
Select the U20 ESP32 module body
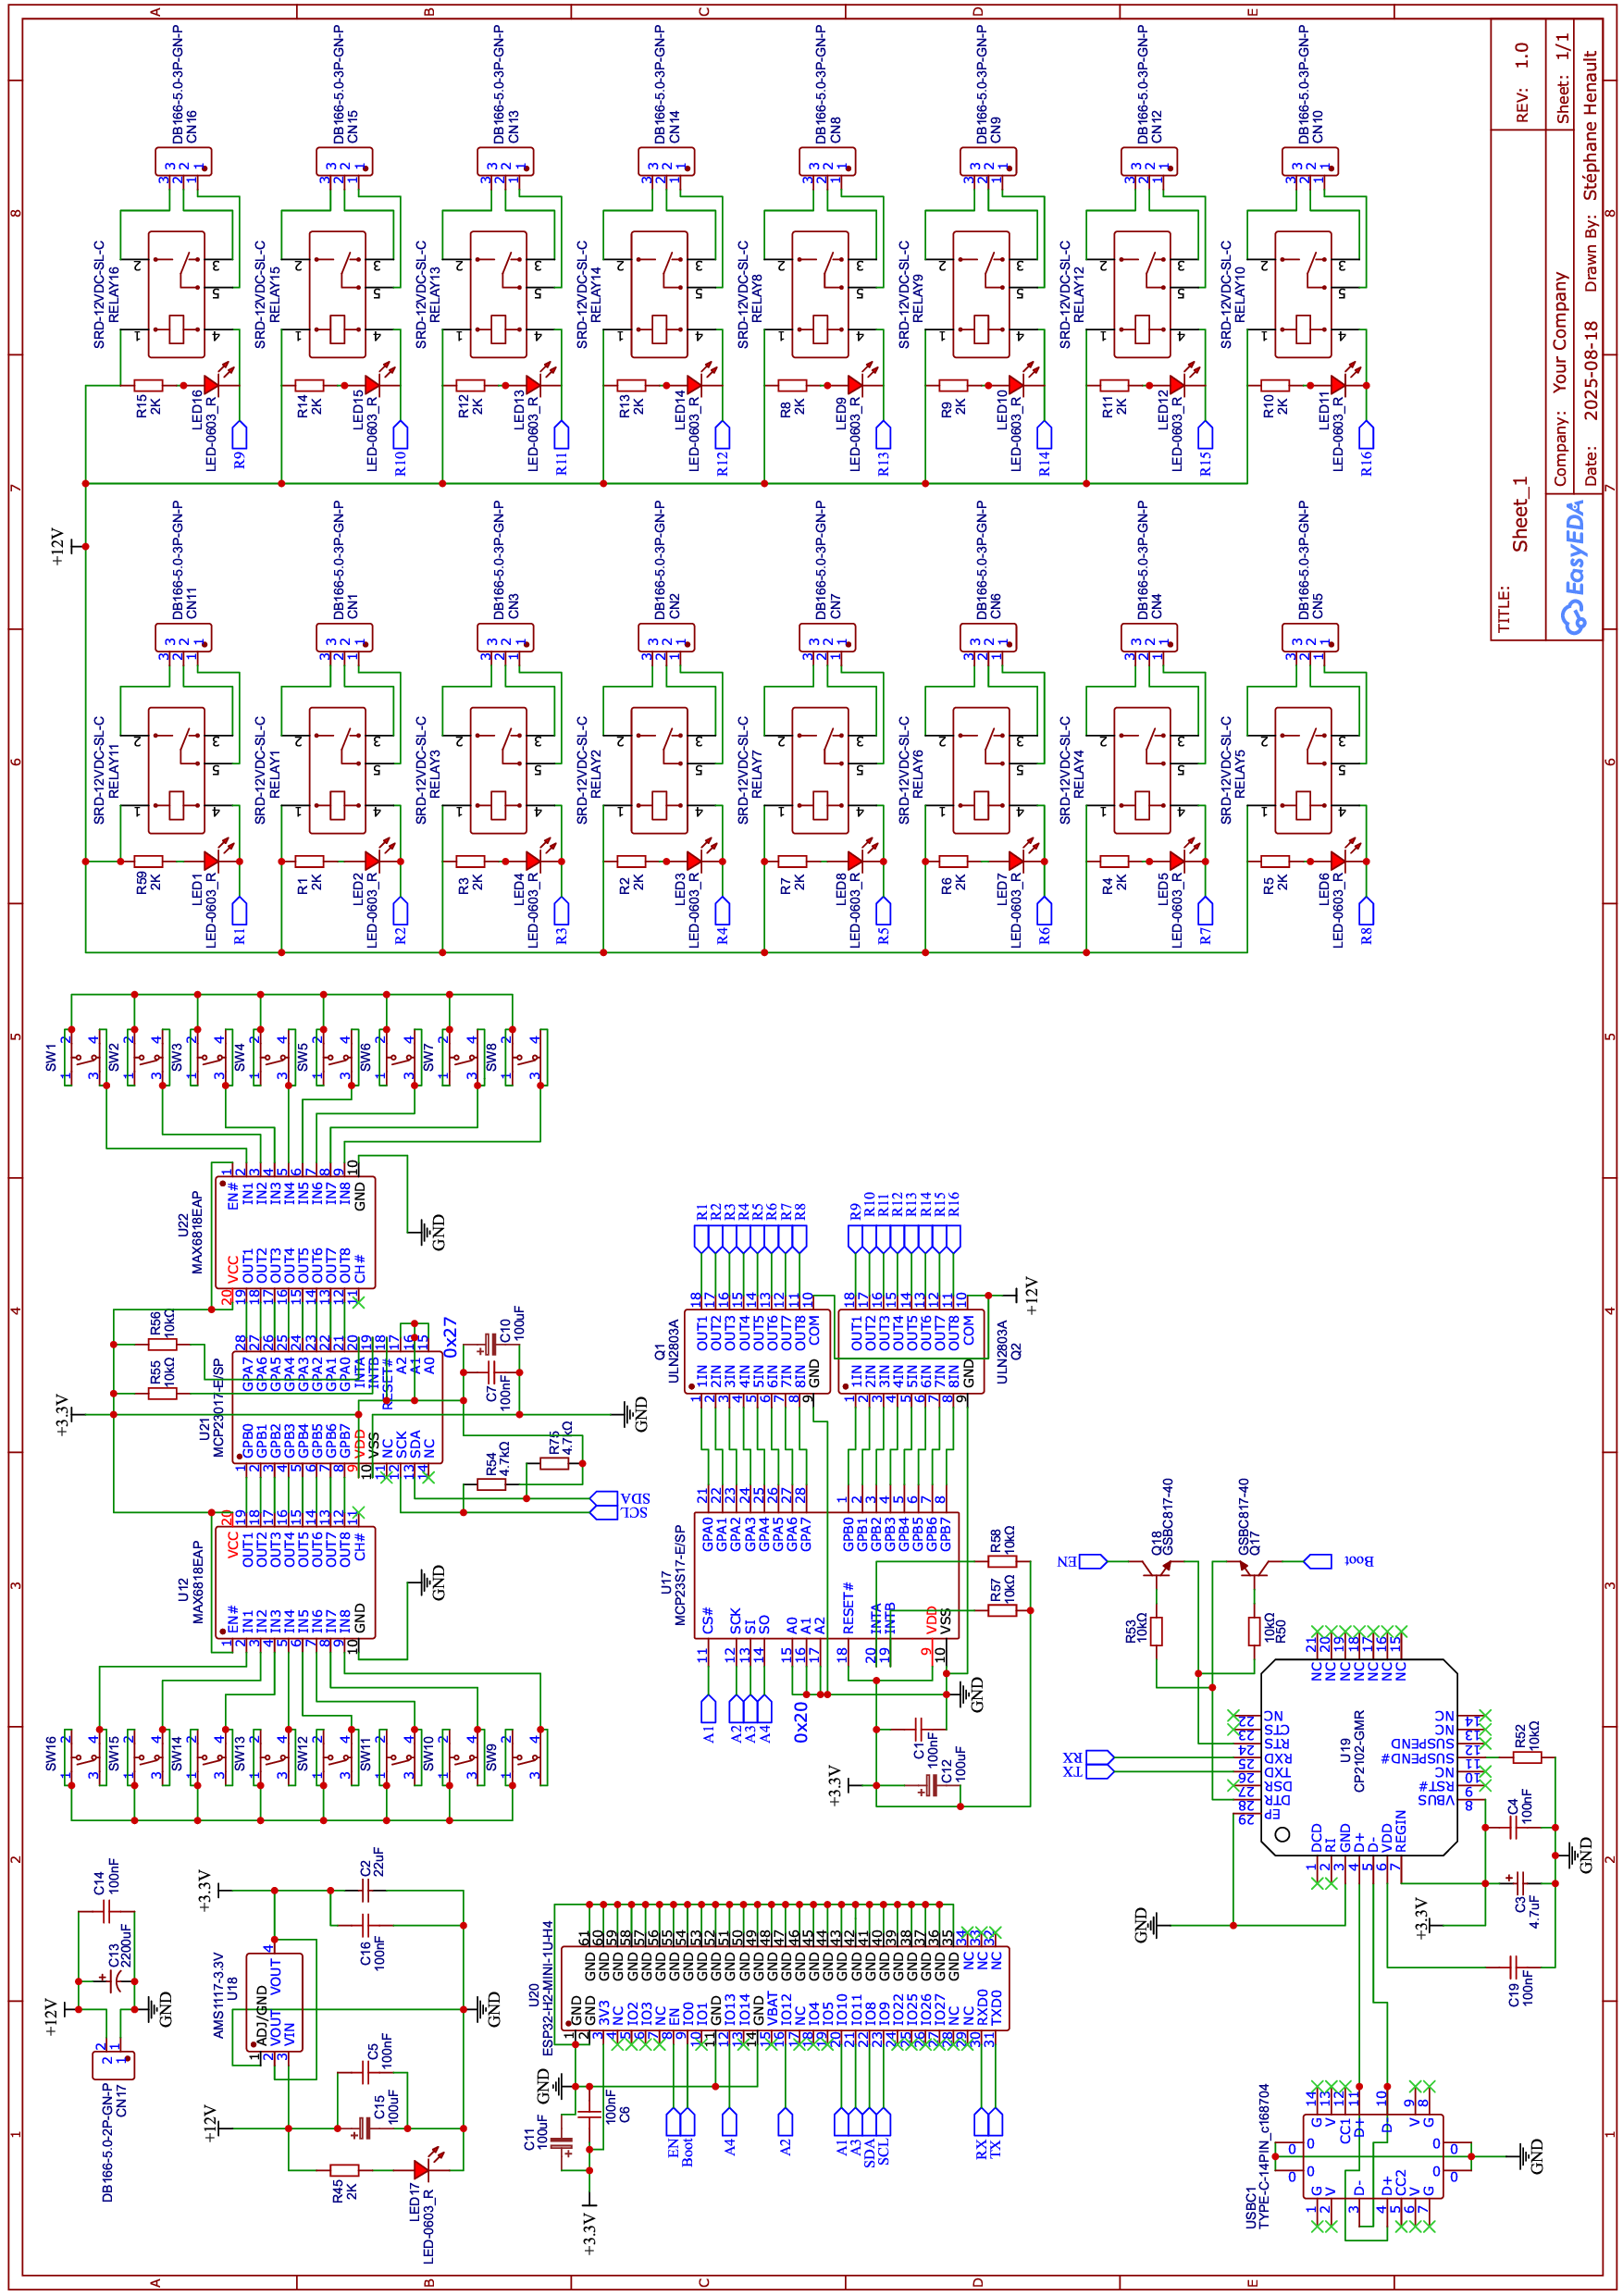coord(786,1988)
